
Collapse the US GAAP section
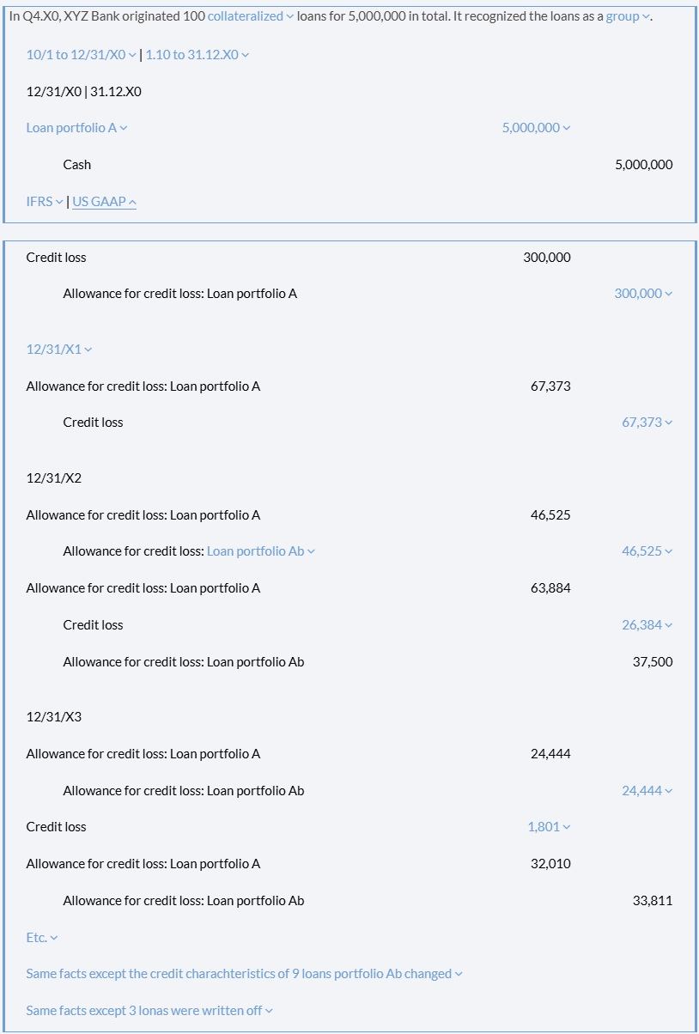click(x=104, y=202)
